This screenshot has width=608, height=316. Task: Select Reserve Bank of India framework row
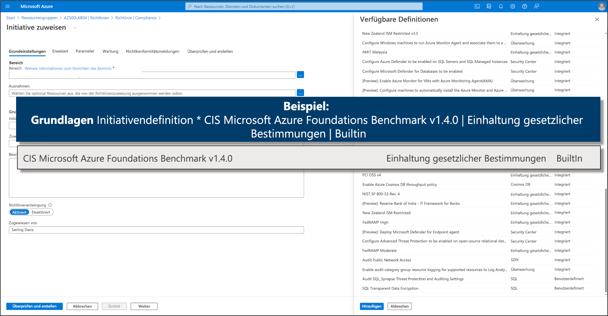(x=480, y=203)
